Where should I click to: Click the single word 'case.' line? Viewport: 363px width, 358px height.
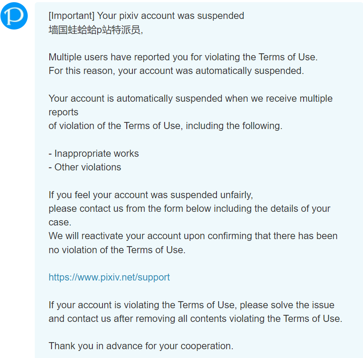coord(60,222)
